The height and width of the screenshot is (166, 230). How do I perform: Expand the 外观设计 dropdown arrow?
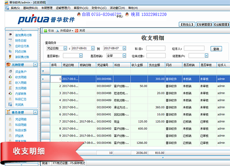pos(73,31)
